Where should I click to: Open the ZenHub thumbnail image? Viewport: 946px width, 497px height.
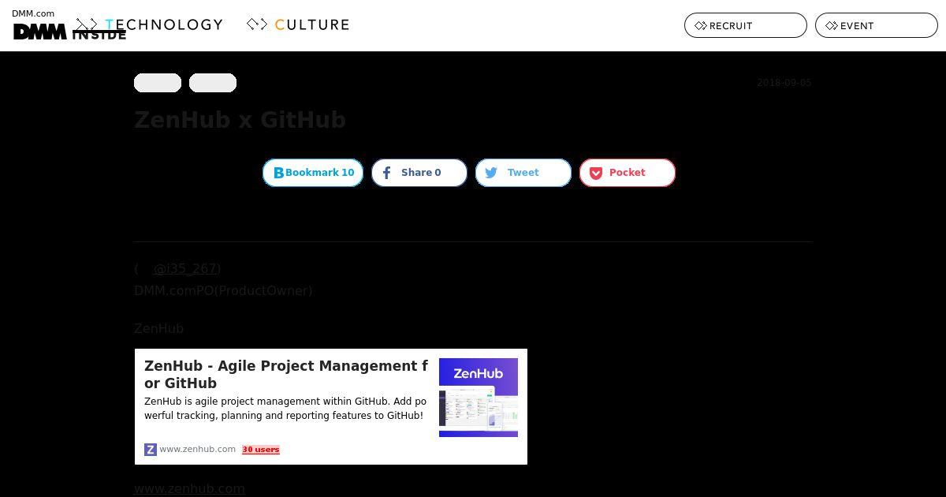click(x=479, y=398)
